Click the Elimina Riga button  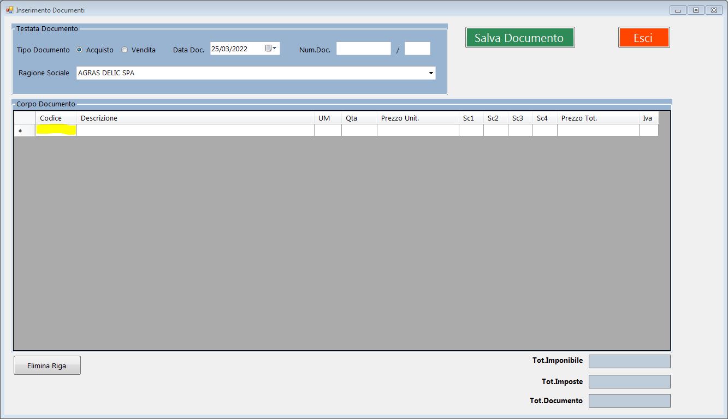(x=47, y=366)
